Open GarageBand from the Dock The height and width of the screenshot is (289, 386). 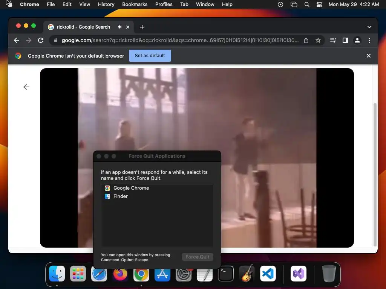(x=247, y=273)
